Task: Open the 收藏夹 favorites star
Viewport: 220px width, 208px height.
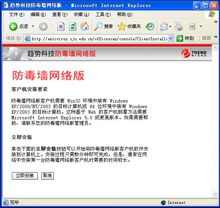Action: coord(129,26)
